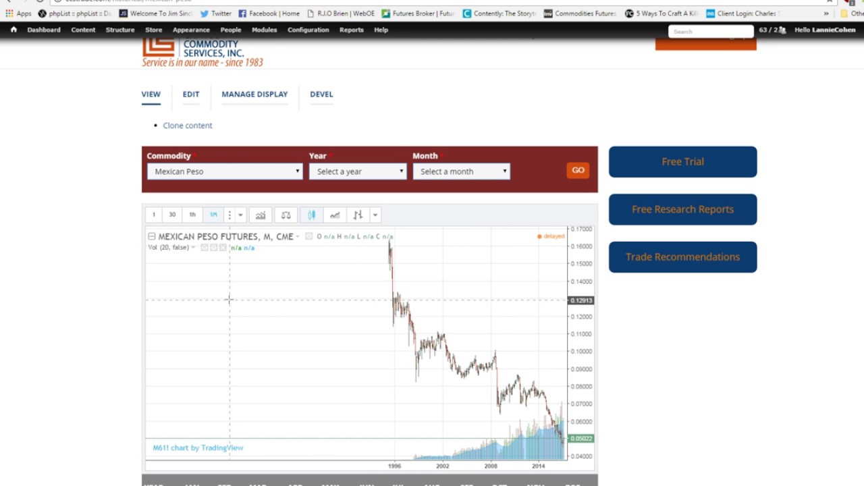
Task: Follow Clone content link
Action: [x=188, y=126]
